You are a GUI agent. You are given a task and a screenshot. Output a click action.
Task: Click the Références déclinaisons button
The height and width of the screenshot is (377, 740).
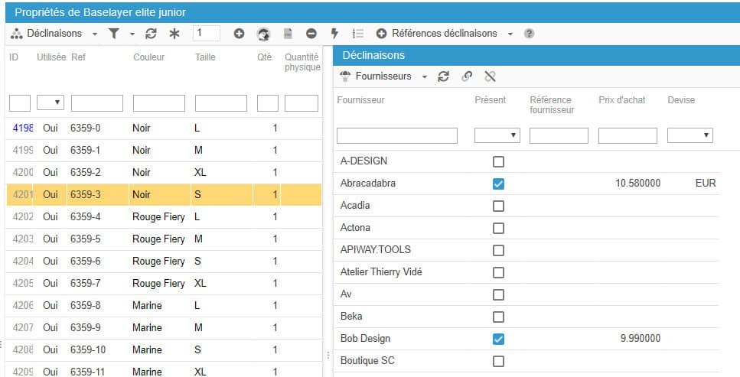point(444,34)
